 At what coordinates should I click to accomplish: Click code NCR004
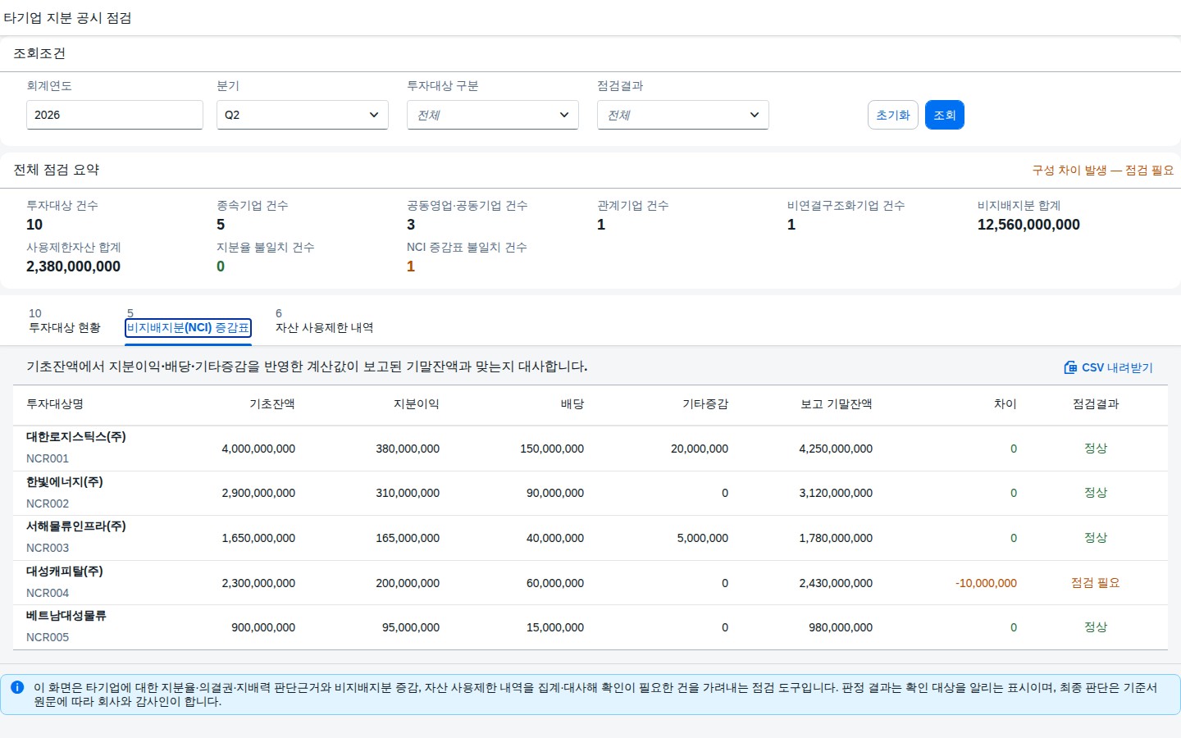(x=48, y=593)
